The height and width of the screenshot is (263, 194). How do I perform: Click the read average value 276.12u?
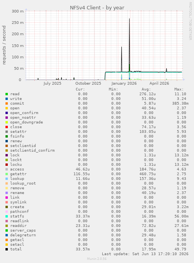click(148, 94)
